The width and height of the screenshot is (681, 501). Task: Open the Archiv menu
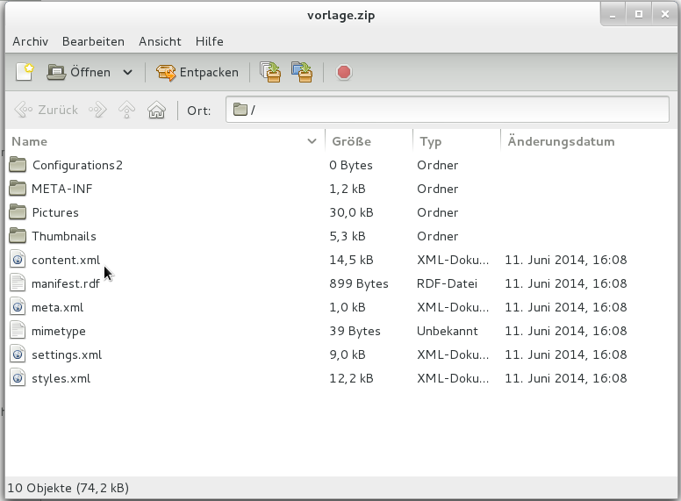pos(30,41)
